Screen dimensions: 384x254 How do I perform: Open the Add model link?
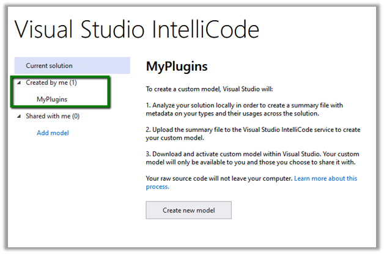click(53, 132)
